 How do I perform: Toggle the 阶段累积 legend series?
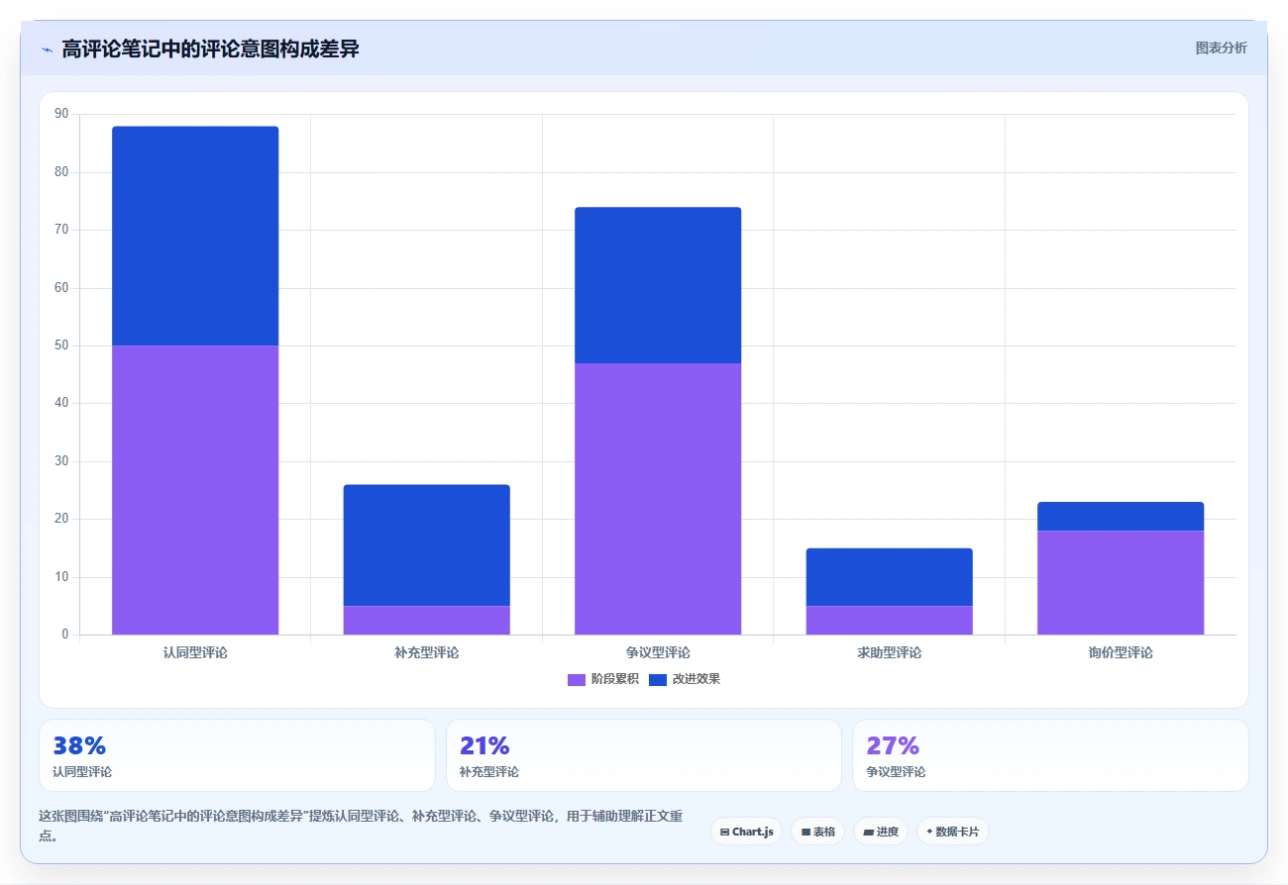602,679
